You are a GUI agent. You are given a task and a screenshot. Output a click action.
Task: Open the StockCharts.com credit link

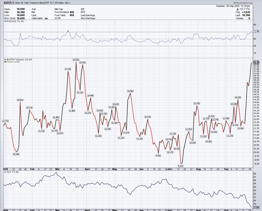[243, 3]
